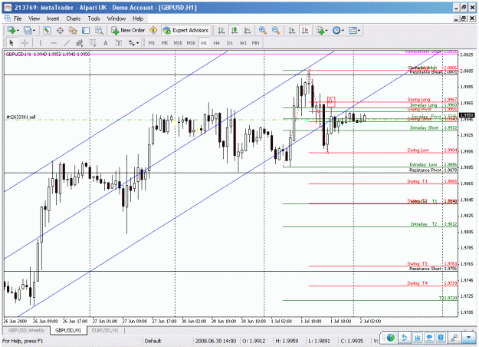Switch chart to Line Chart mode
The height and width of the screenshot is (347, 479).
tap(247, 30)
